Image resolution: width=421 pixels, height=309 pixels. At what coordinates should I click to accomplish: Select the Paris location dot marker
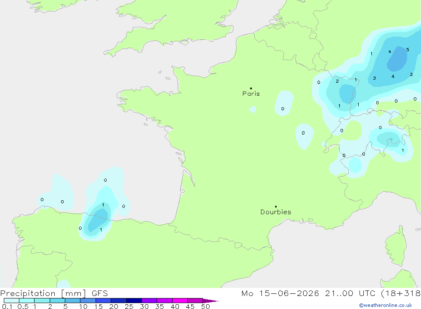[x=251, y=88]
